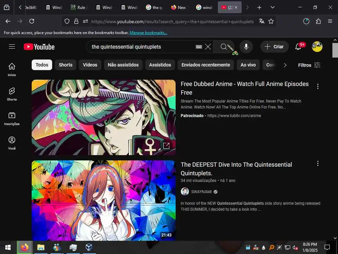Viewport: 338px width, 254px height.
Task: Click the magnifier search button
Action: pyautogui.click(x=224, y=47)
